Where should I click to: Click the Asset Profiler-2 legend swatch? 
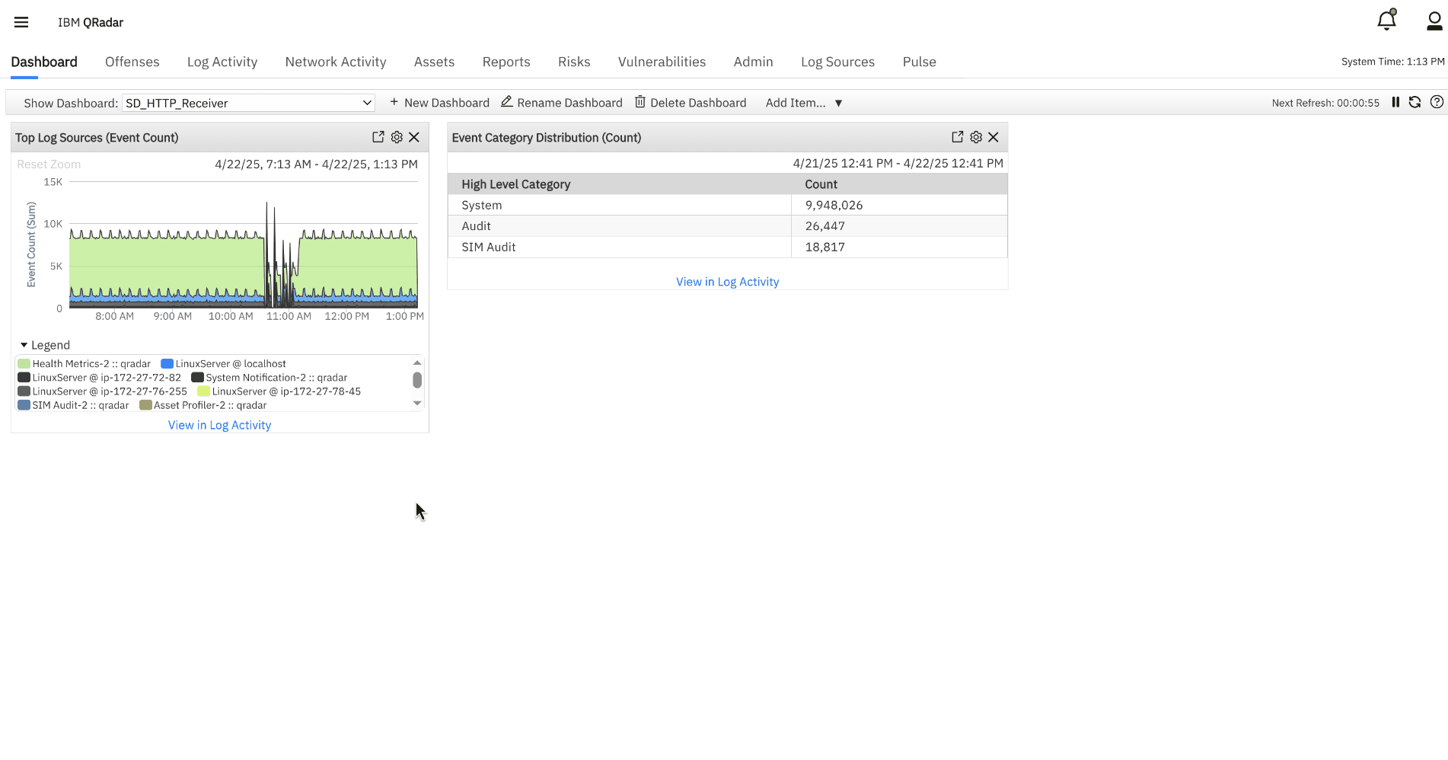(146, 405)
